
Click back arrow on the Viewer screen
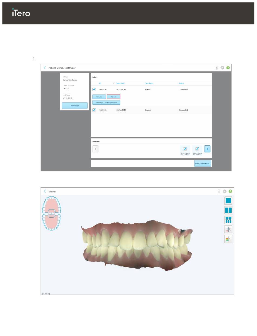click(x=45, y=191)
